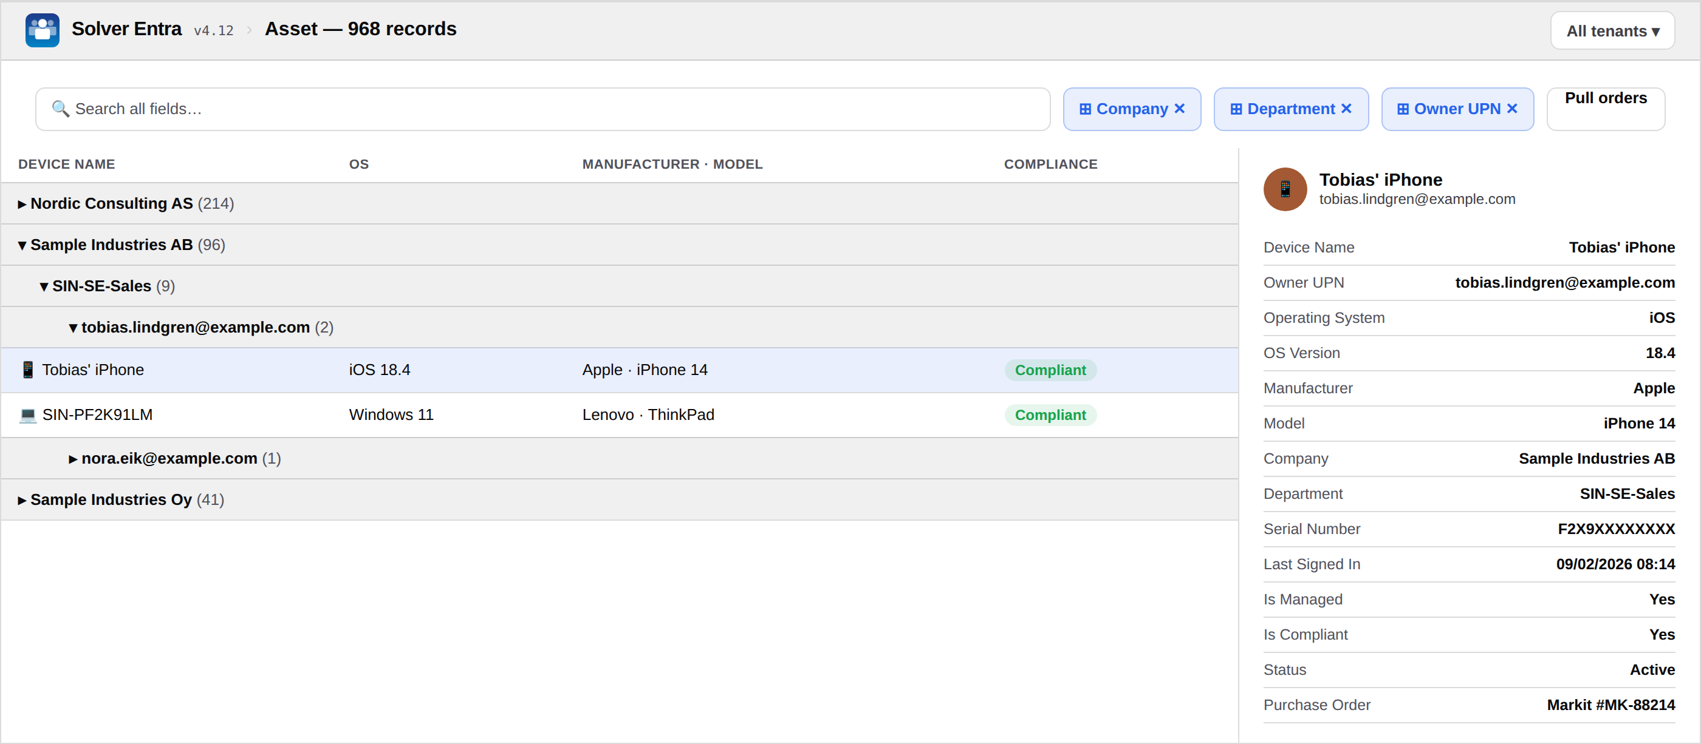Screen dimensions: 1701x744
Task: Click the Compliant badge on the SIN-PF2K91LM row
Action: click(x=1050, y=415)
